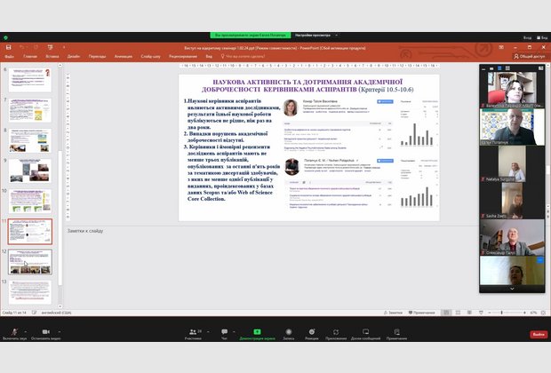Click the Вид view button in Zoom

pyautogui.click(x=542, y=37)
